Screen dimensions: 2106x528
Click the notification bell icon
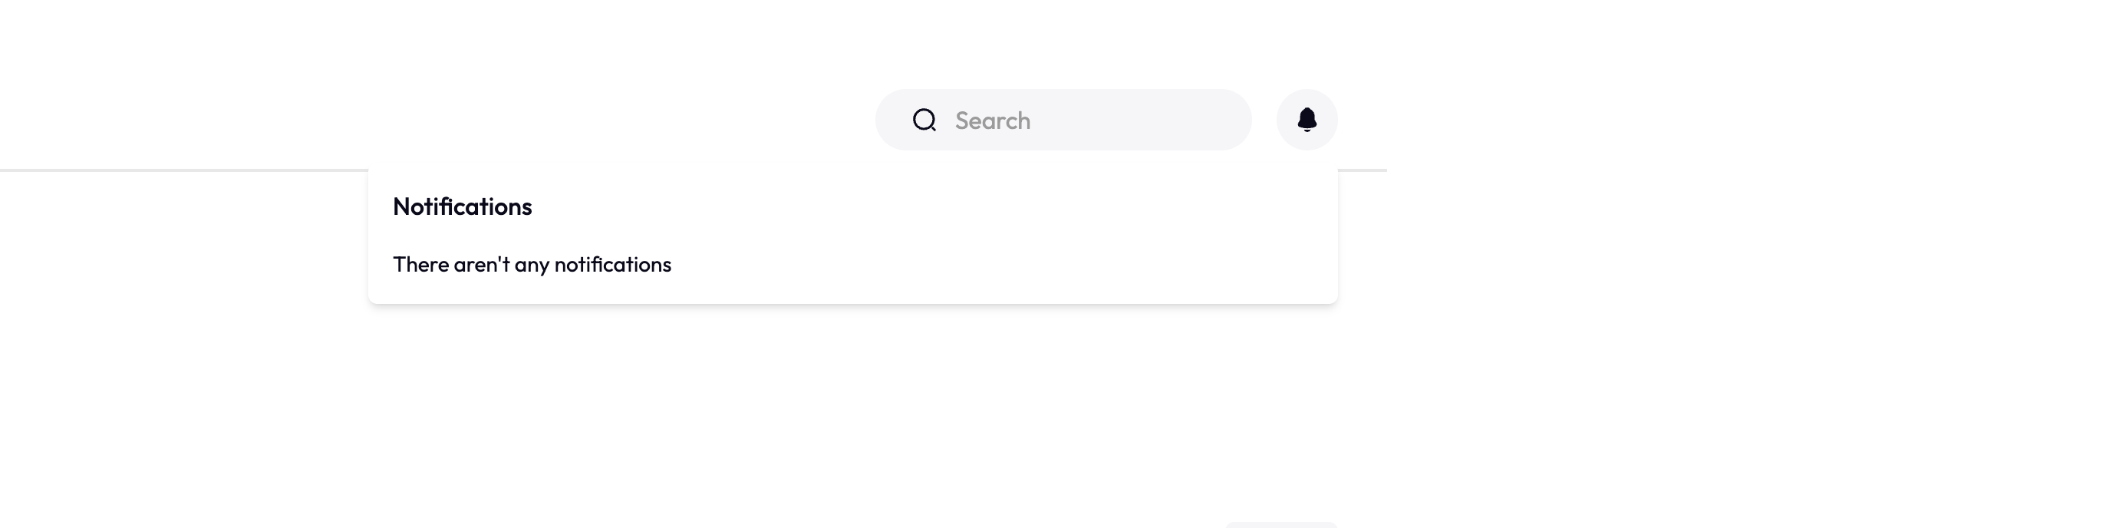click(1307, 119)
